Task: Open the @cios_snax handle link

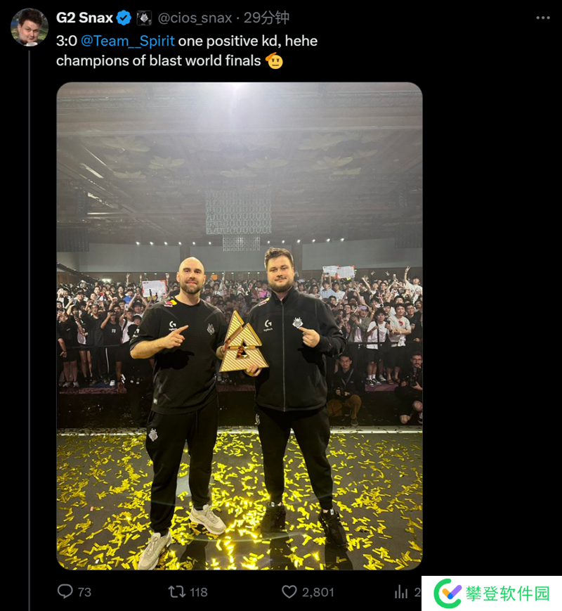Action: [195, 18]
